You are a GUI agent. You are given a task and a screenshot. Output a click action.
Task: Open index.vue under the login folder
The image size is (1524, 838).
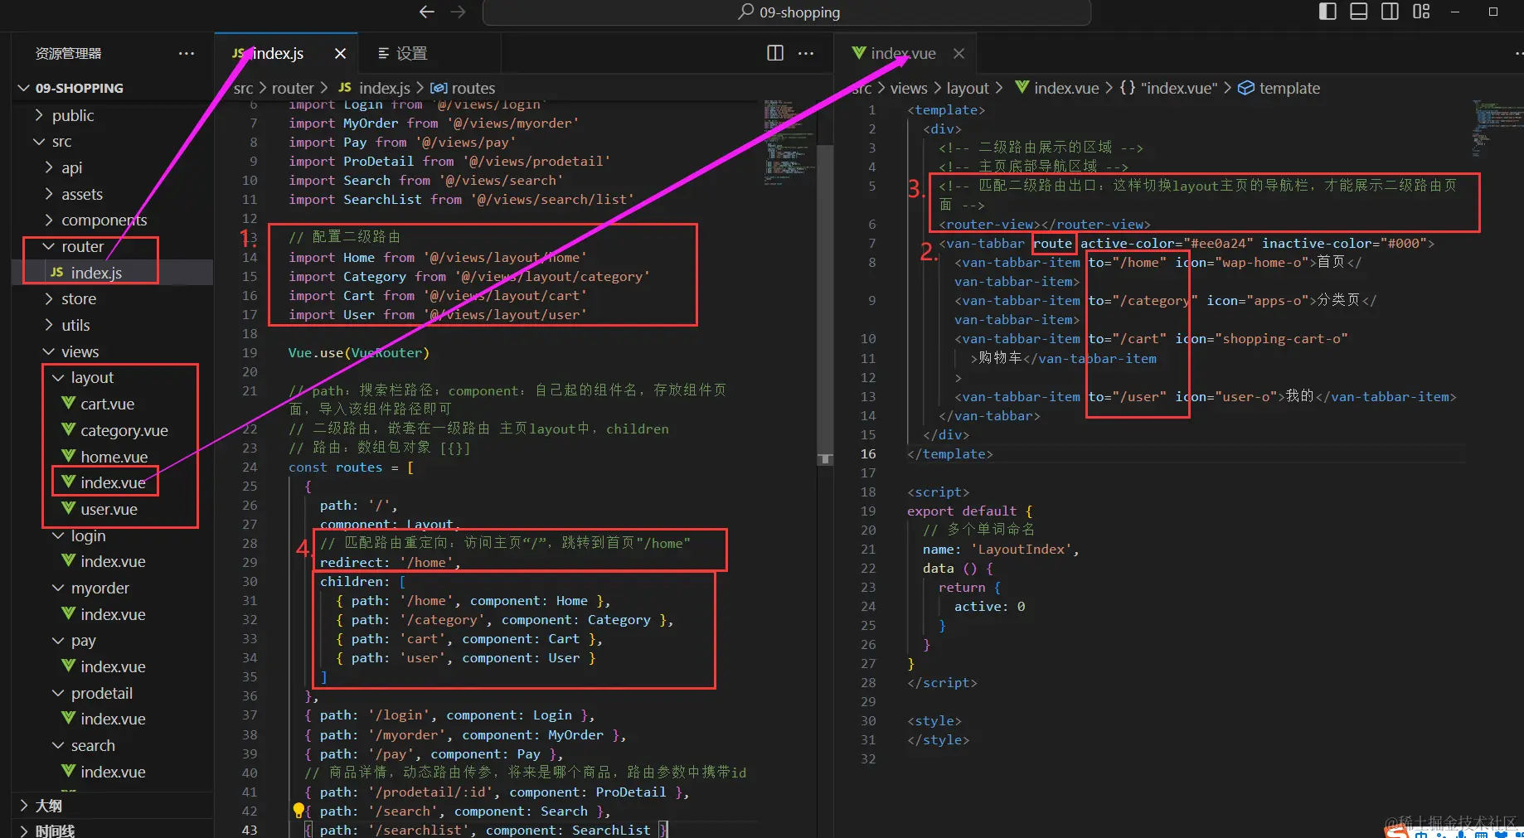coord(113,561)
